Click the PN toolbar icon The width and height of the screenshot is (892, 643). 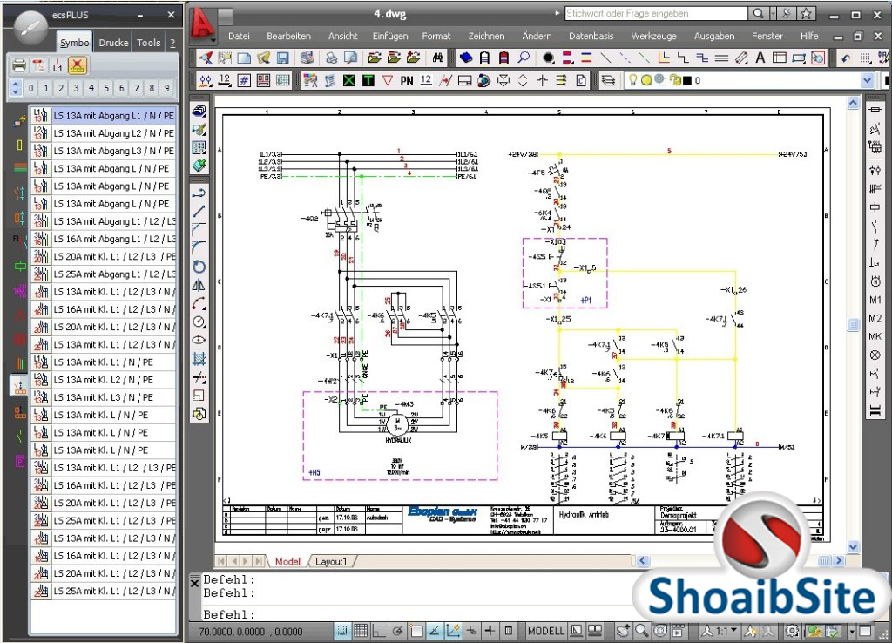click(406, 81)
